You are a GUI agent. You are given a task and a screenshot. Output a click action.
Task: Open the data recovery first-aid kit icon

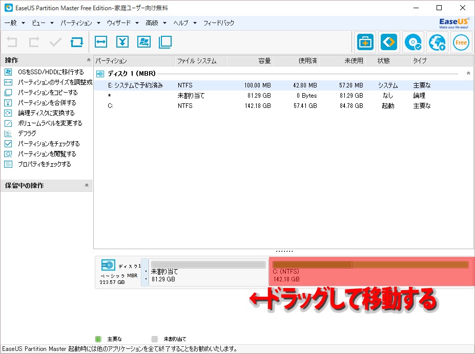click(x=365, y=42)
